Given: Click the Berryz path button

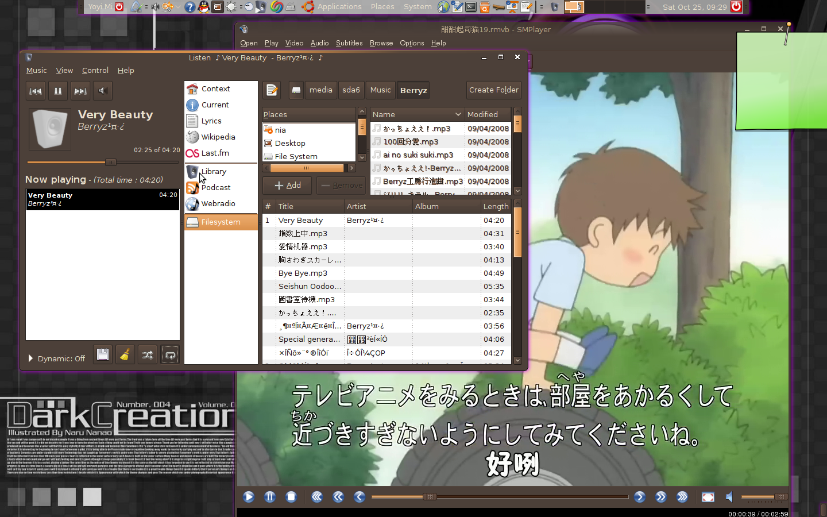Looking at the screenshot, I should [x=413, y=90].
